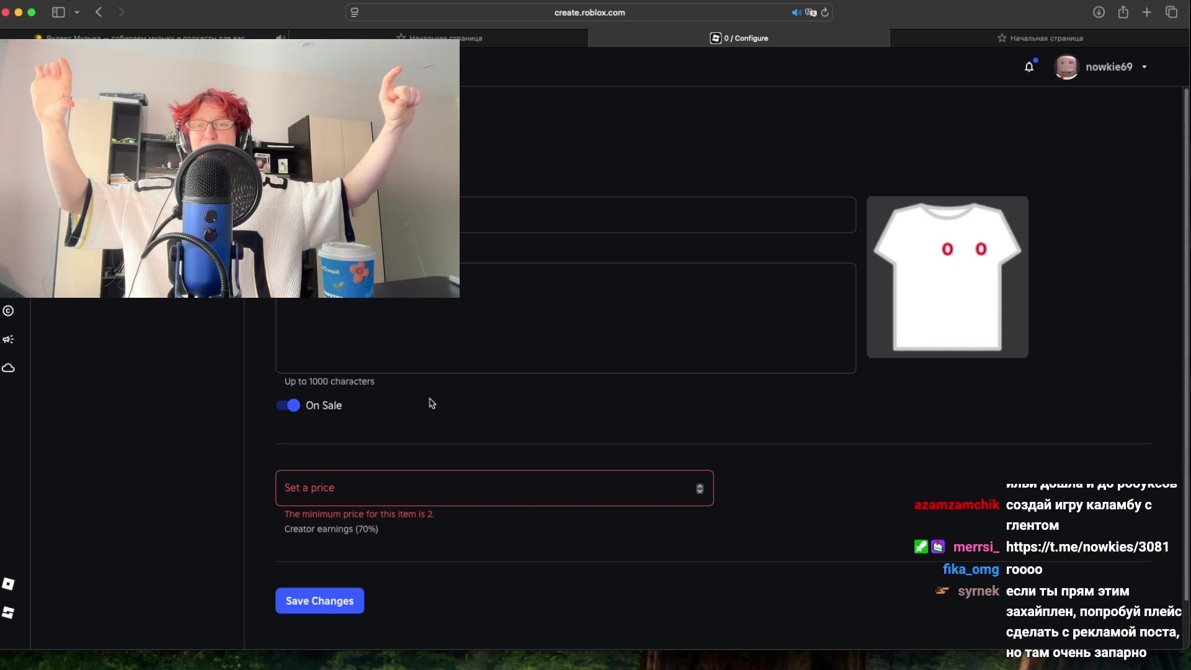Screen dimensions: 1191x670
Task: Click into the Set a price field
Action: click(484, 488)
